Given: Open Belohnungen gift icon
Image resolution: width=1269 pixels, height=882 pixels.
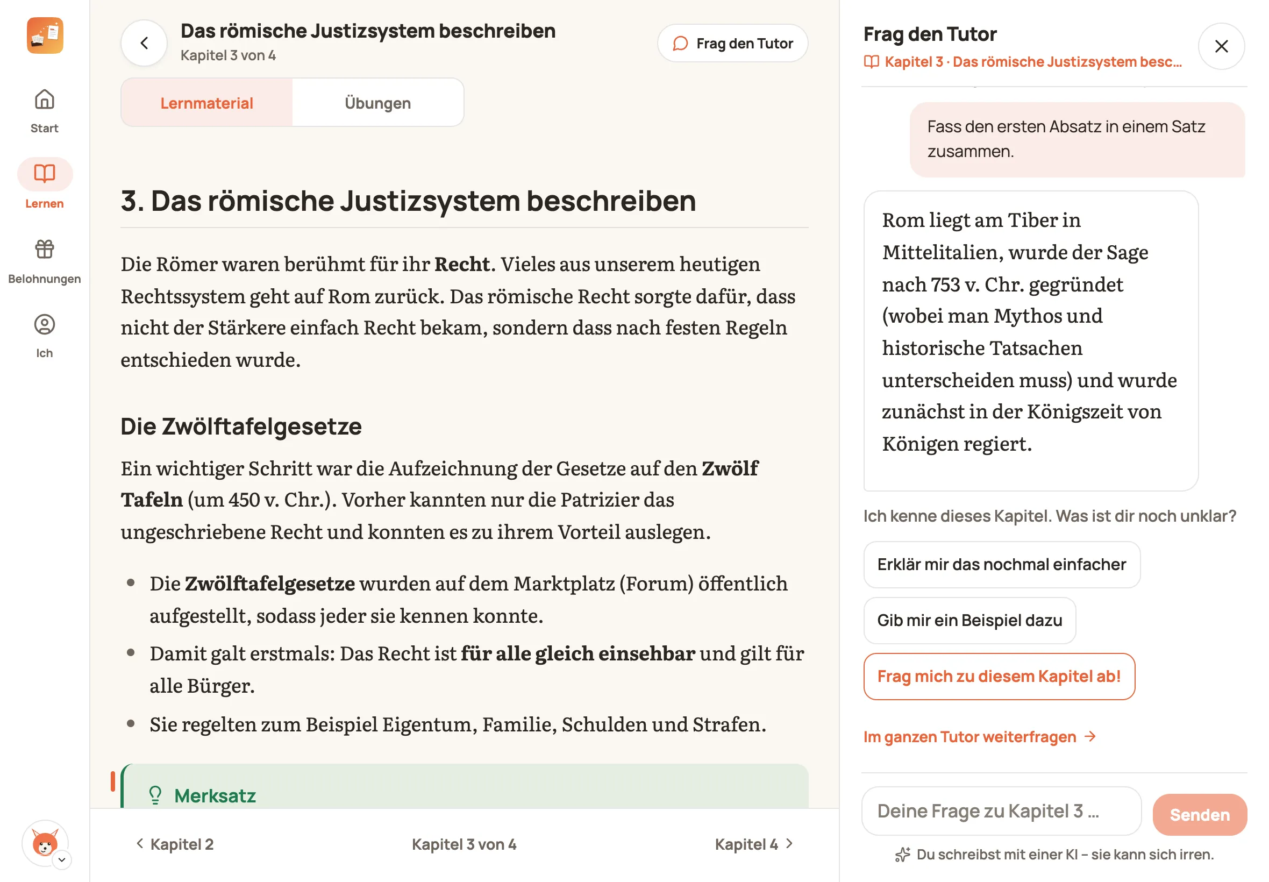Looking at the screenshot, I should tap(44, 249).
